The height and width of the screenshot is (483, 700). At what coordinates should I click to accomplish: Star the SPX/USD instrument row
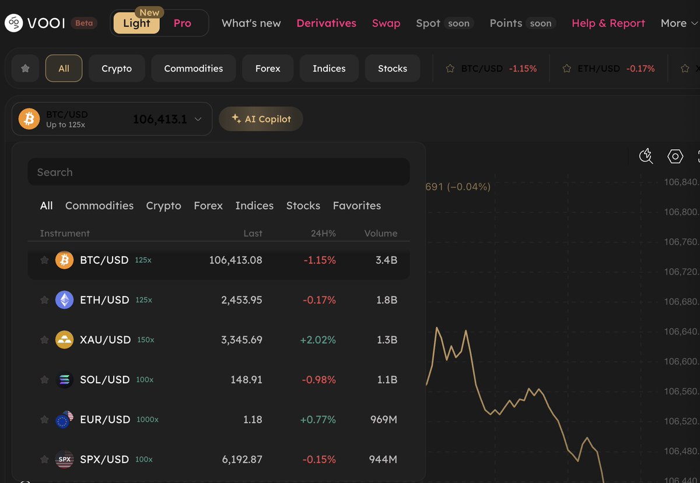[x=44, y=459]
